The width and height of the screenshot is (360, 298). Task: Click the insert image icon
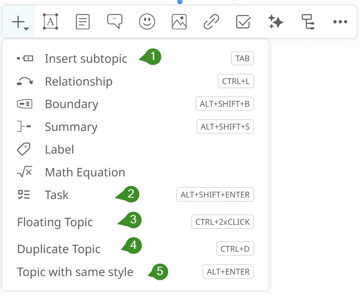coord(179,22)
